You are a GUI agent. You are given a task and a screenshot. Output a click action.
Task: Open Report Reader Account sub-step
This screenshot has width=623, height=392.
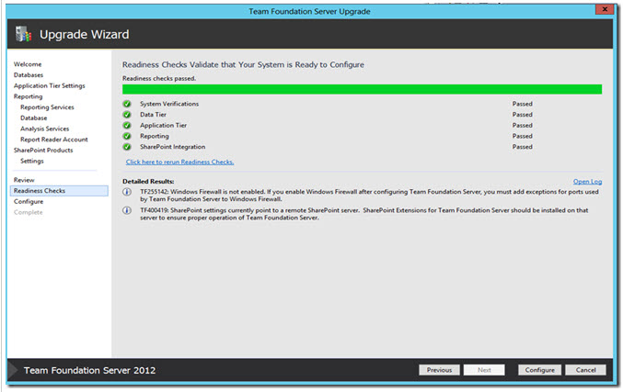tap(54, 140)
